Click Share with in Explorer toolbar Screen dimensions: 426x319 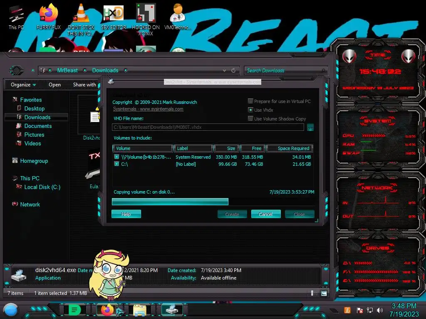84,85
